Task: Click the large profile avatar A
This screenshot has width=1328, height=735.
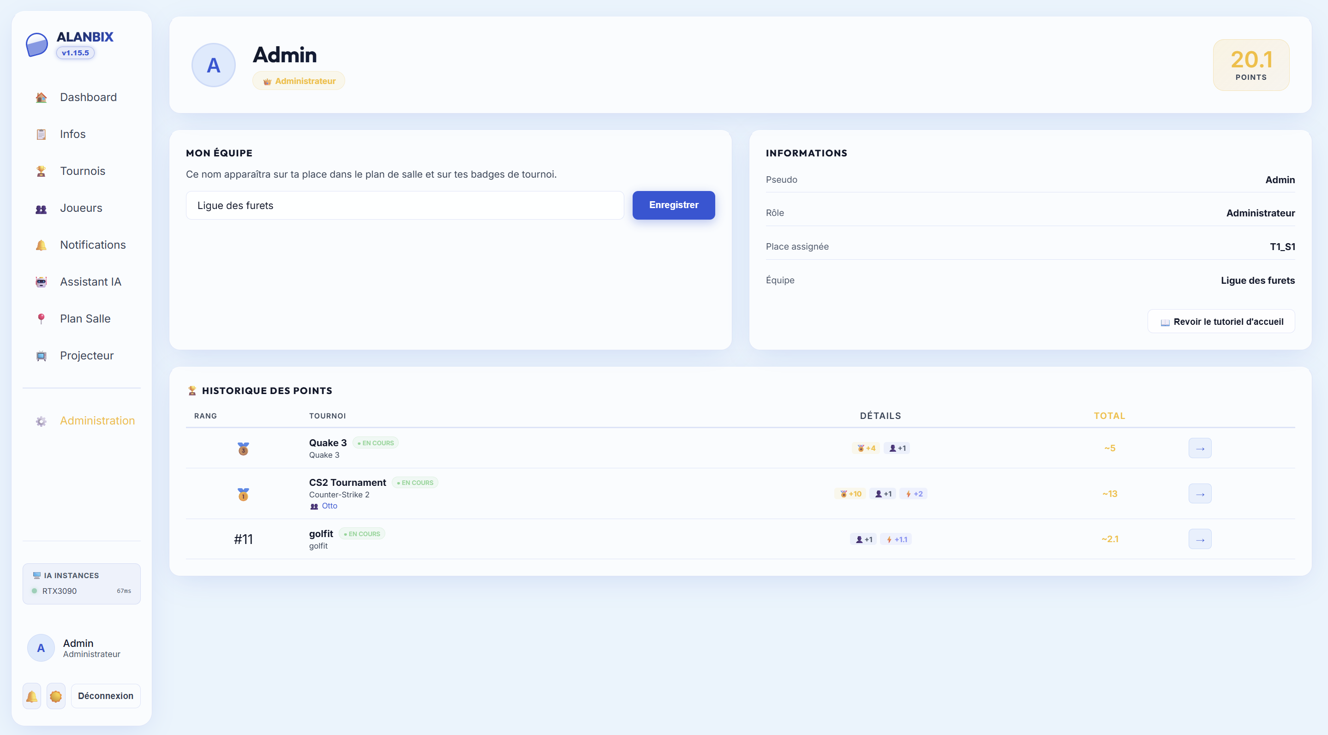Action: 214,65
